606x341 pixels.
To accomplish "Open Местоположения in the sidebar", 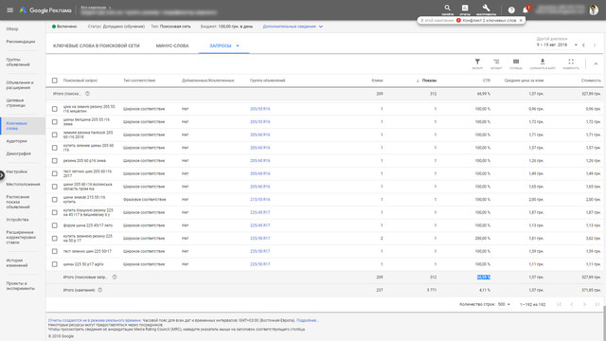I will [23, 184].
